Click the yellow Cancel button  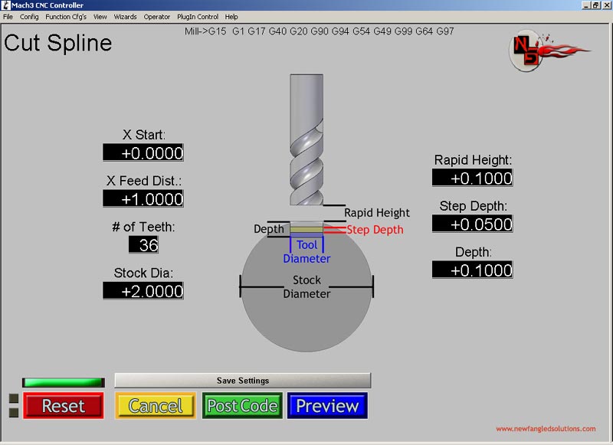tap(156, 406)
